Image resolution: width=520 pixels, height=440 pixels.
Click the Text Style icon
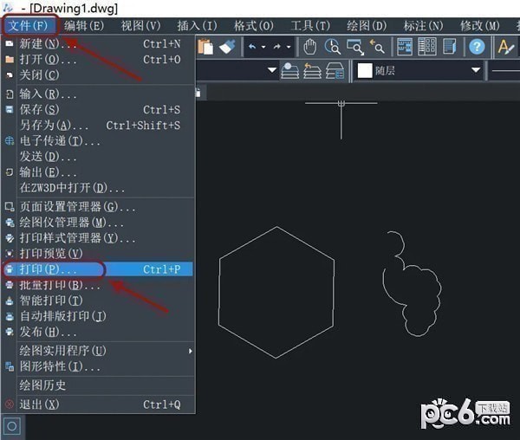click(505, 47)
